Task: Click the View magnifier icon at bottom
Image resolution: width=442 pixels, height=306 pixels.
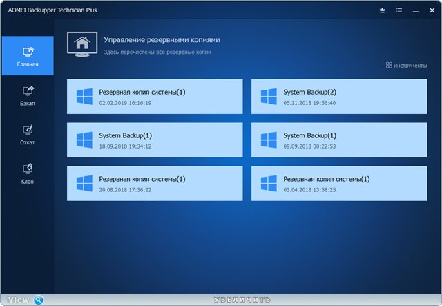Action: coord(39,300)
